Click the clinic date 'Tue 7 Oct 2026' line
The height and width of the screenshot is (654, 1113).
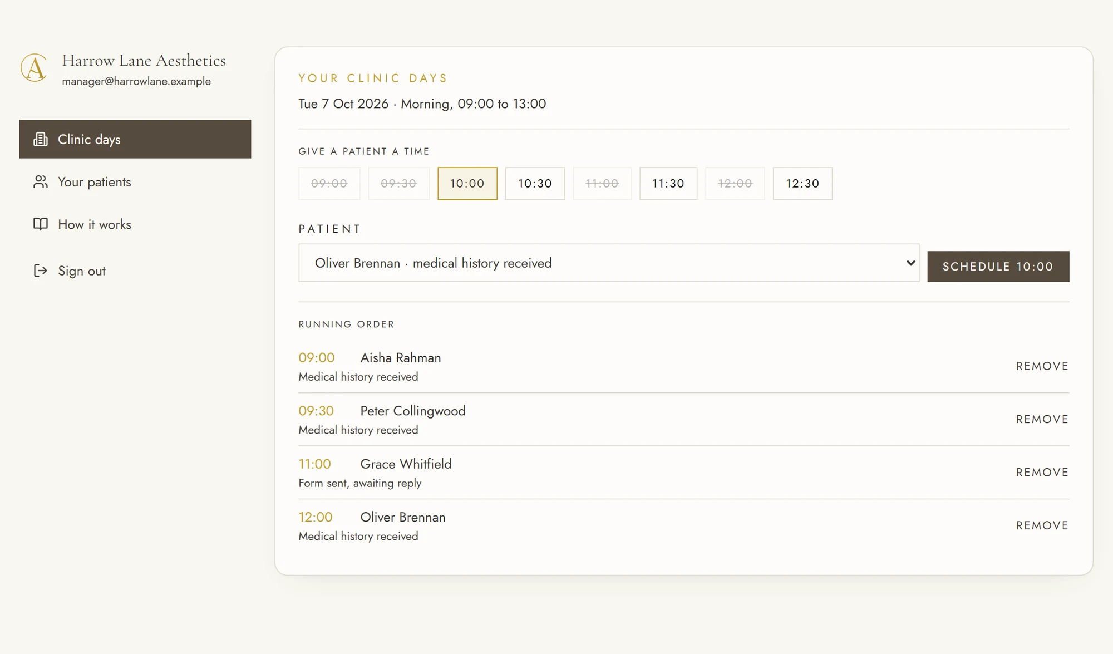point(422,104)
